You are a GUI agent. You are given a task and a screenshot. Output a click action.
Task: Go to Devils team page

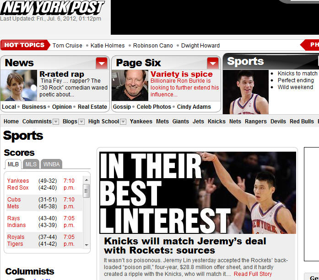[x=278, y=122]
